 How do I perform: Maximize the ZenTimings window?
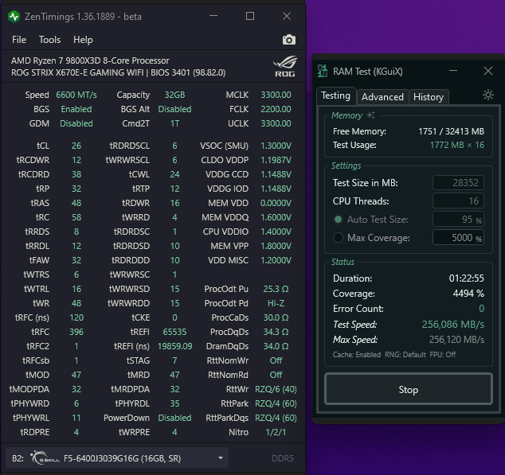(x=250, y=16)
